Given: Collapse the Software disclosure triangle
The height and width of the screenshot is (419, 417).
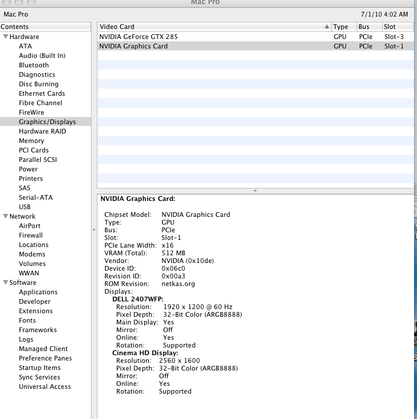Looking at the screenshot, I should pyautogui.click(x=5, y=282).
